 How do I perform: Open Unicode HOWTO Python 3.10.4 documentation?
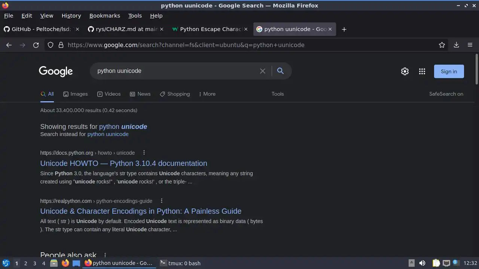tap(123, 163)
